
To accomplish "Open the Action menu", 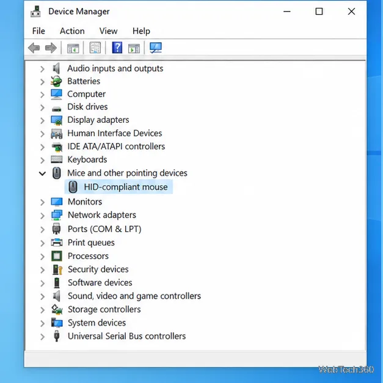I will pyautogui.click(x=72, y=31).
